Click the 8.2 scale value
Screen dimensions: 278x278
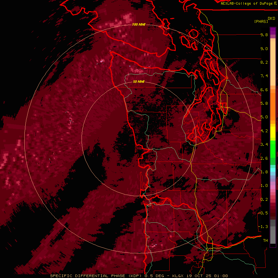(x=264, y=62)
